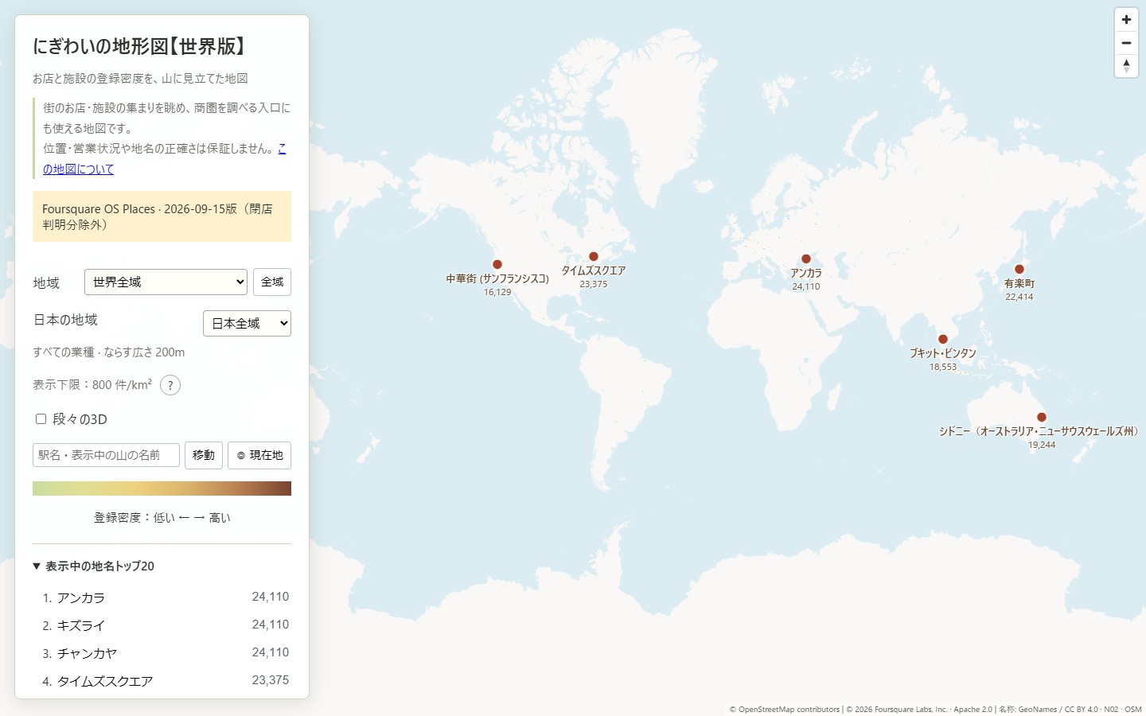Enable the 段々の3D checkbox
The width and height of the screenshot is (1146, 716).
(41, 418)
